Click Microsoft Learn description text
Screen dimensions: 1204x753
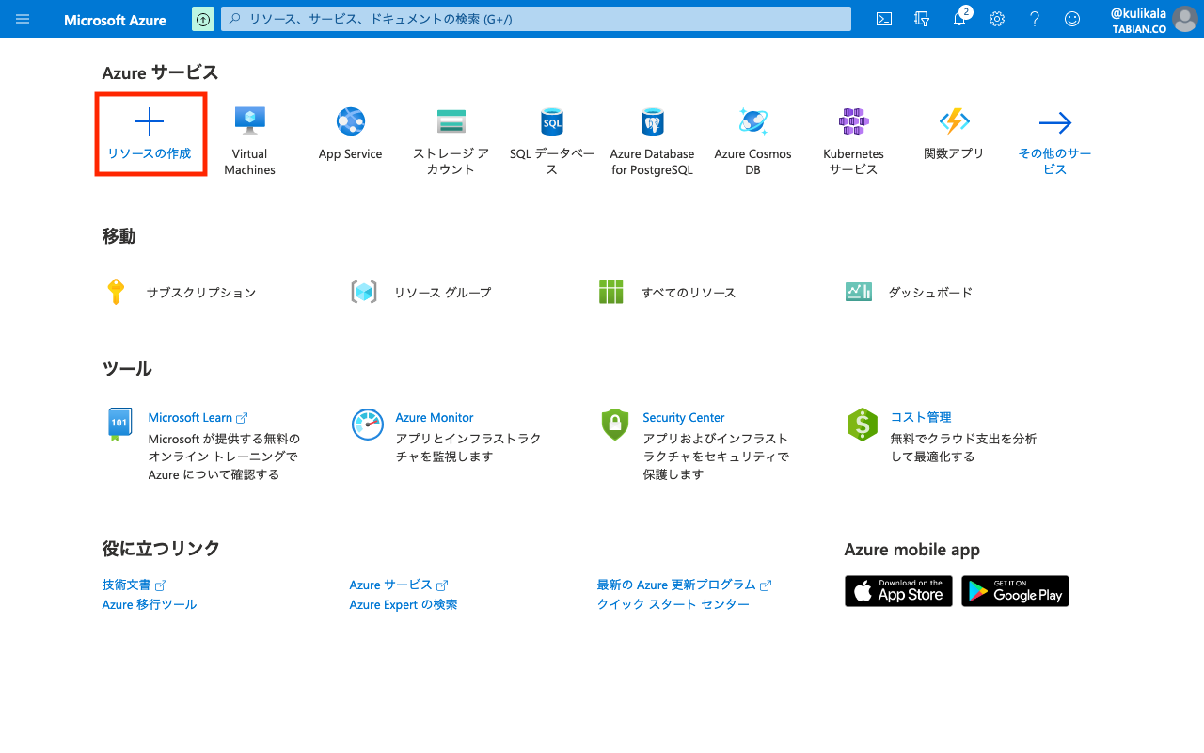click(224, 457)
